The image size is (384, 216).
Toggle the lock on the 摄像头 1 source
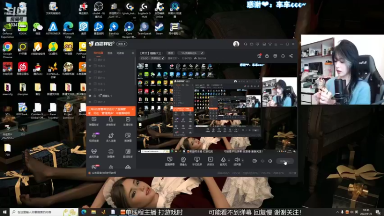point(95,96)
